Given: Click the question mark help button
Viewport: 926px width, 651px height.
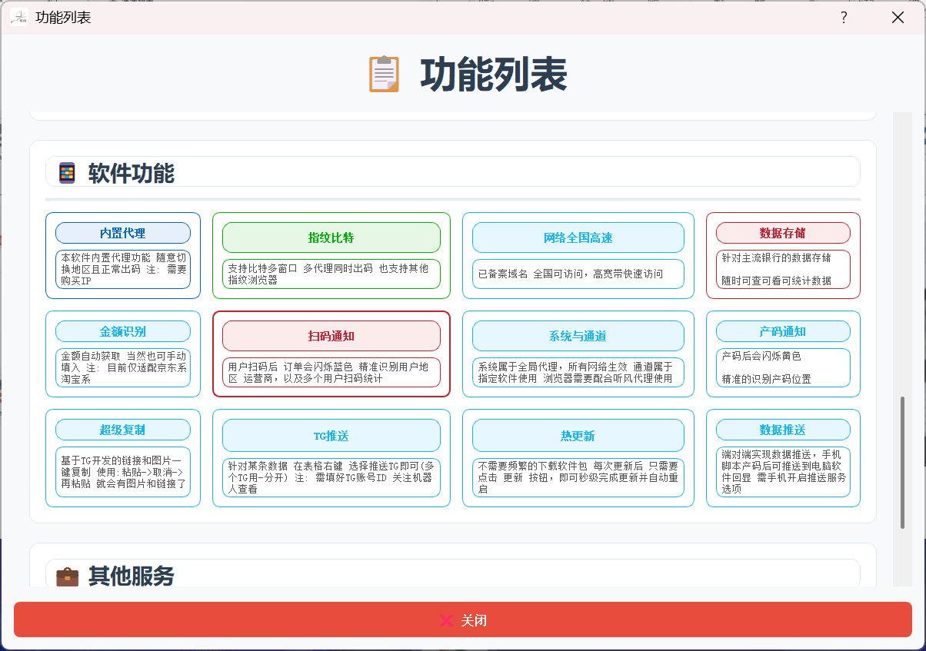Looking at the screenshot, I should click(844, 17).
